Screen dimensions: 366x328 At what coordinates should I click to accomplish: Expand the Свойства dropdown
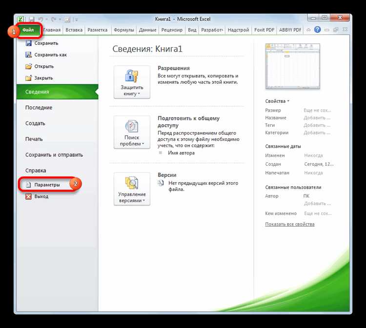pyautogui.click(x=277, y=101)
